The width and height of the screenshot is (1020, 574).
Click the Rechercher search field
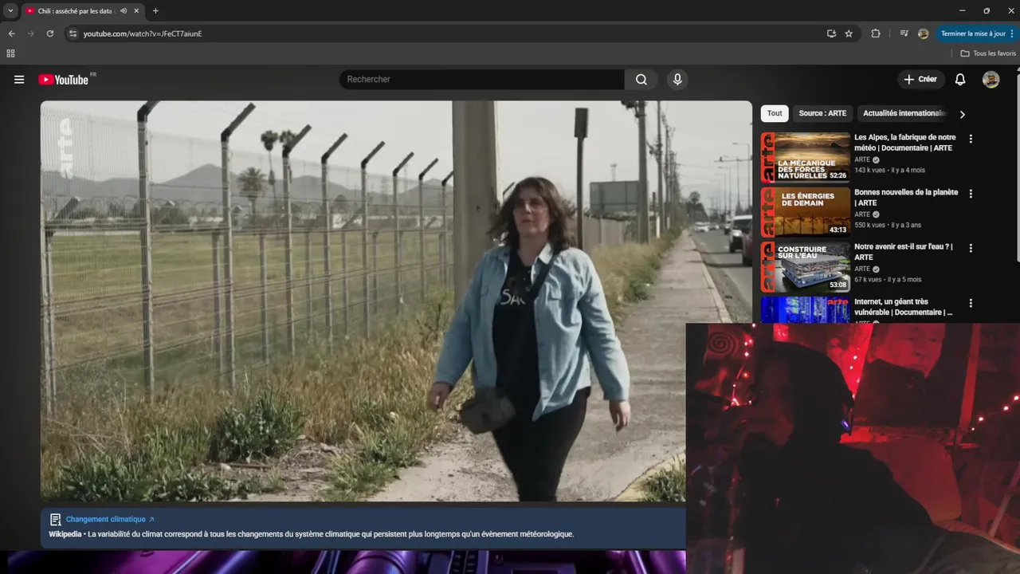pos(482,80)
